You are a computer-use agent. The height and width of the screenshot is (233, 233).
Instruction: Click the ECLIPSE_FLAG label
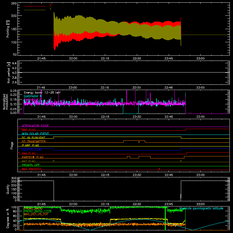pos(32,149)
